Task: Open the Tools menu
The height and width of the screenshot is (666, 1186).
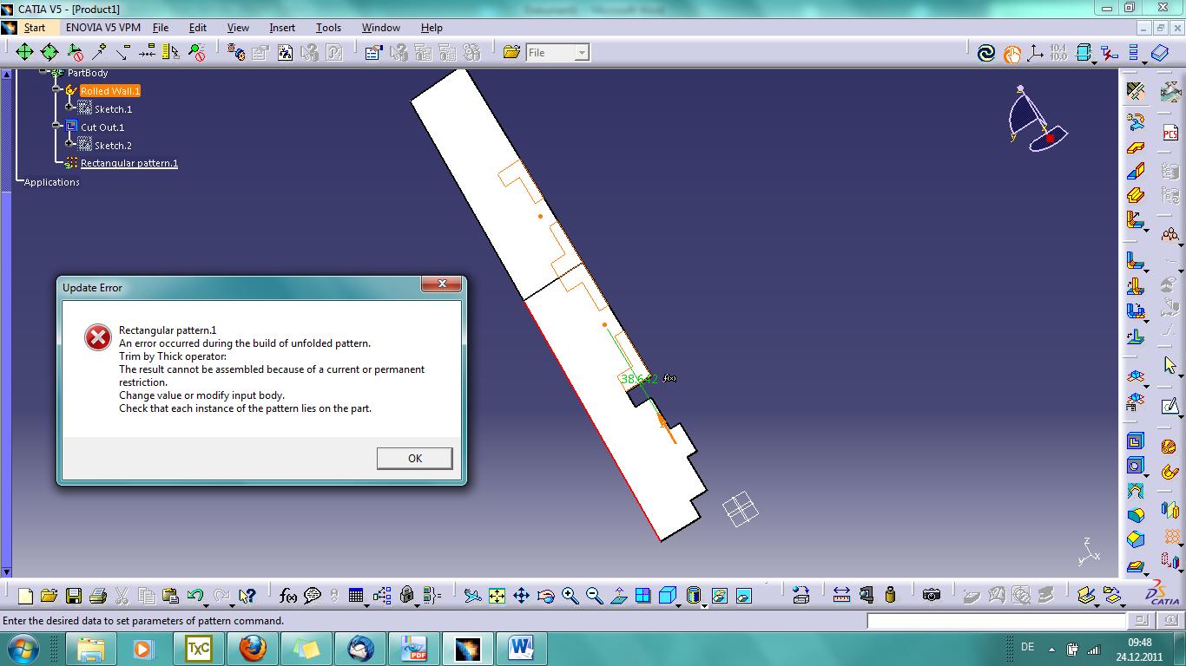Action: tap(328, 28)
